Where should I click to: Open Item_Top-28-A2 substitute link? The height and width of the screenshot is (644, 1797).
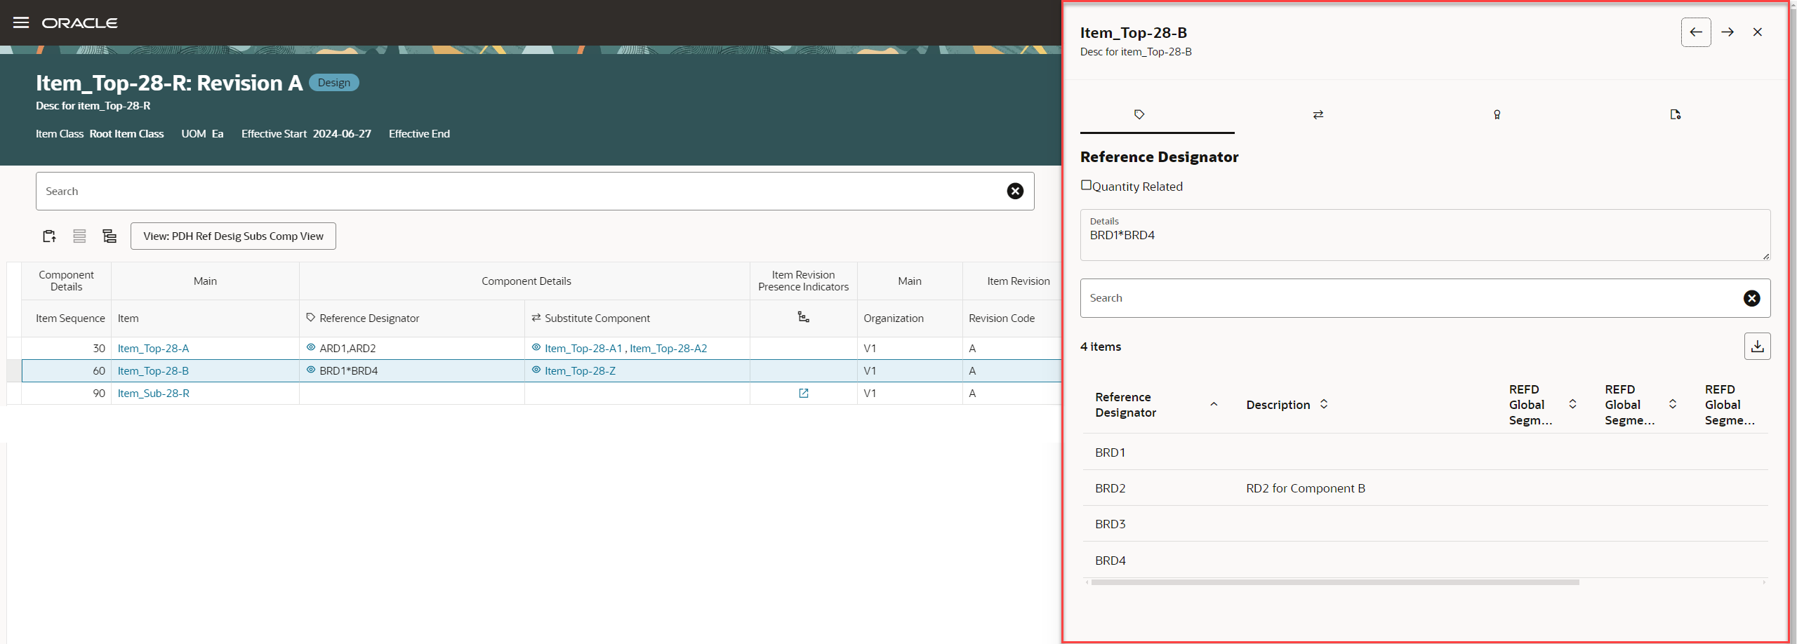click(668, 348)
